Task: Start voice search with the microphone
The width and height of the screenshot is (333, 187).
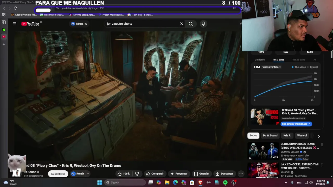Action: tap(203, 24)
